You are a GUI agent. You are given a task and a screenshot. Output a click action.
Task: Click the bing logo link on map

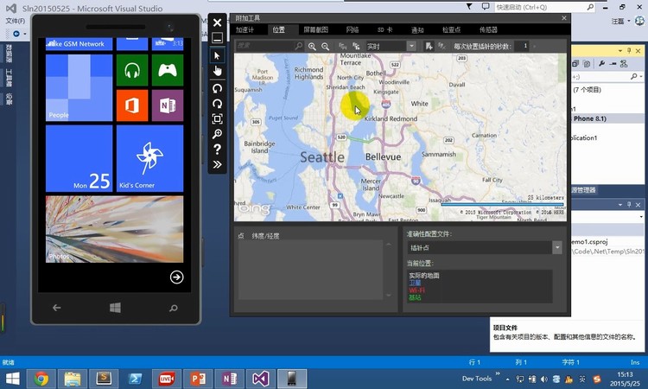tap(255, 208)
